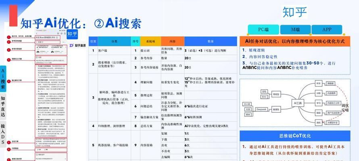The width and height of the screenshot is (359, 161).
Task: Click the 数量 table column header
Action: [x=211, y=41]
